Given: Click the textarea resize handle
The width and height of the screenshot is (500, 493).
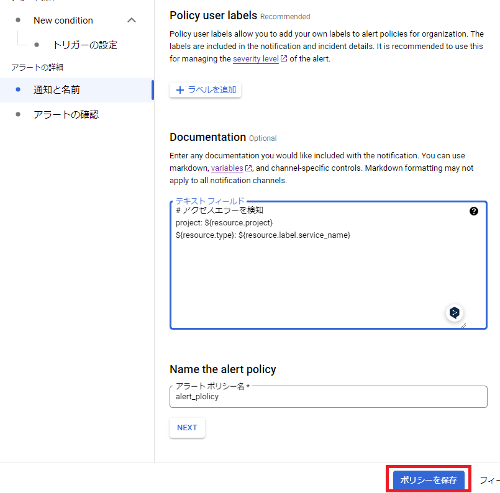Looking at the screenshot, I should coord(463,325).
